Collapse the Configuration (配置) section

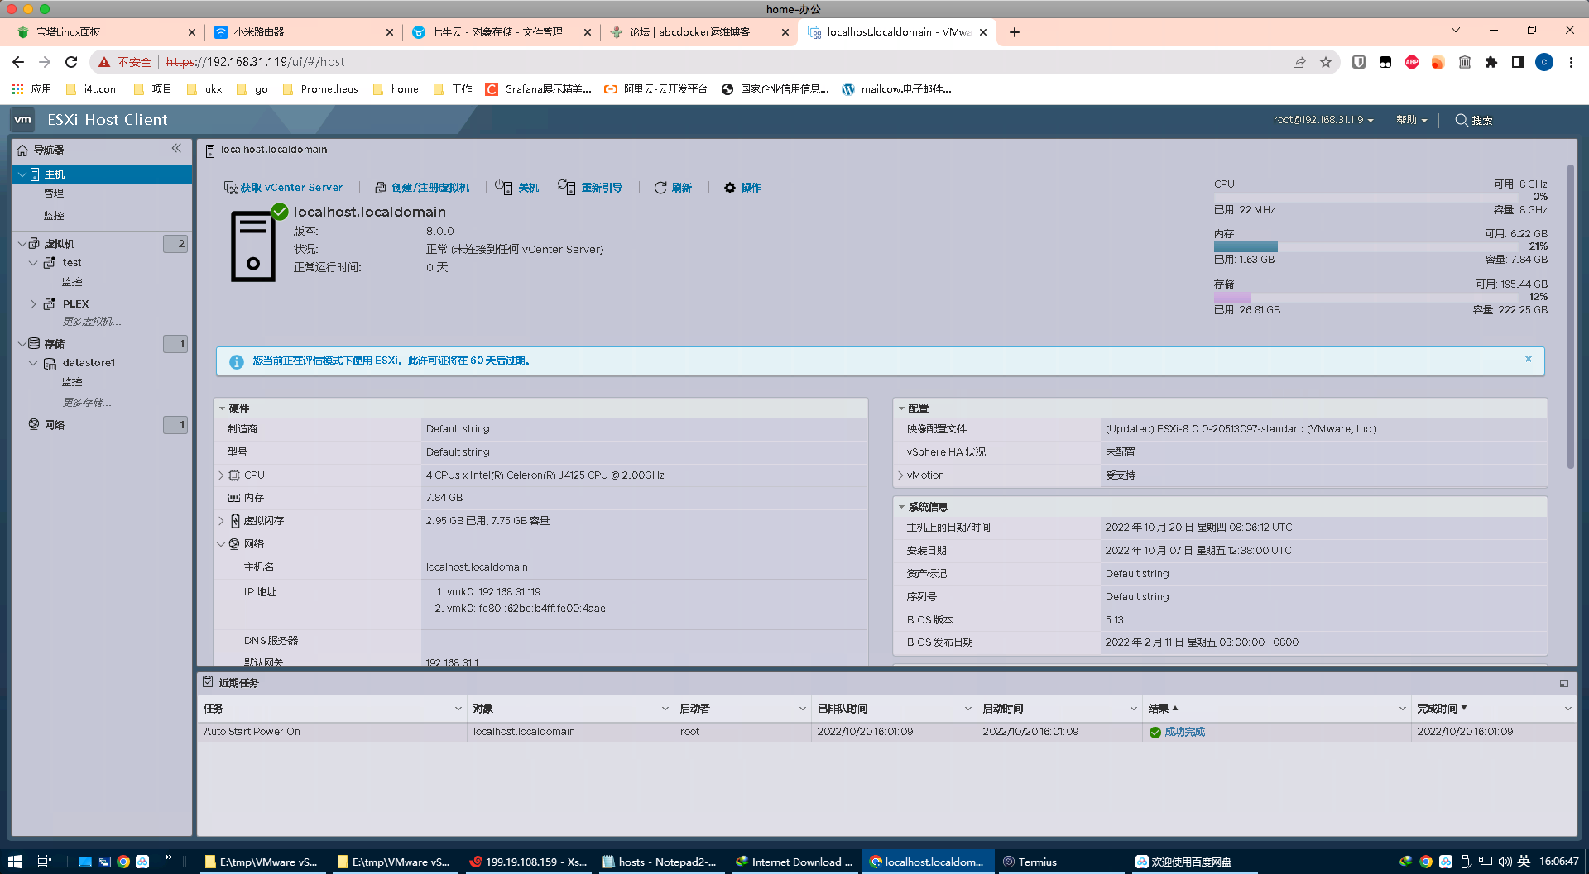click(x=902, y=408)
